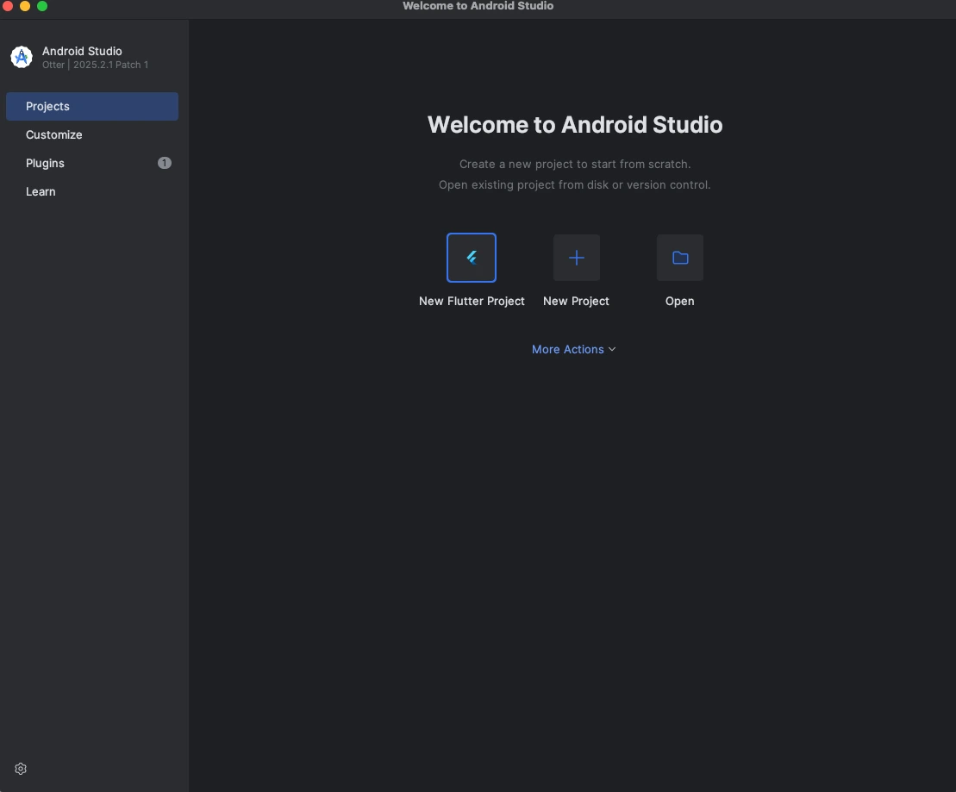The width and height of the screenshot is (956, 792).
Task: Click the Android Studio logo avatar
Action: pyautogui.click(x=21, y=57)
